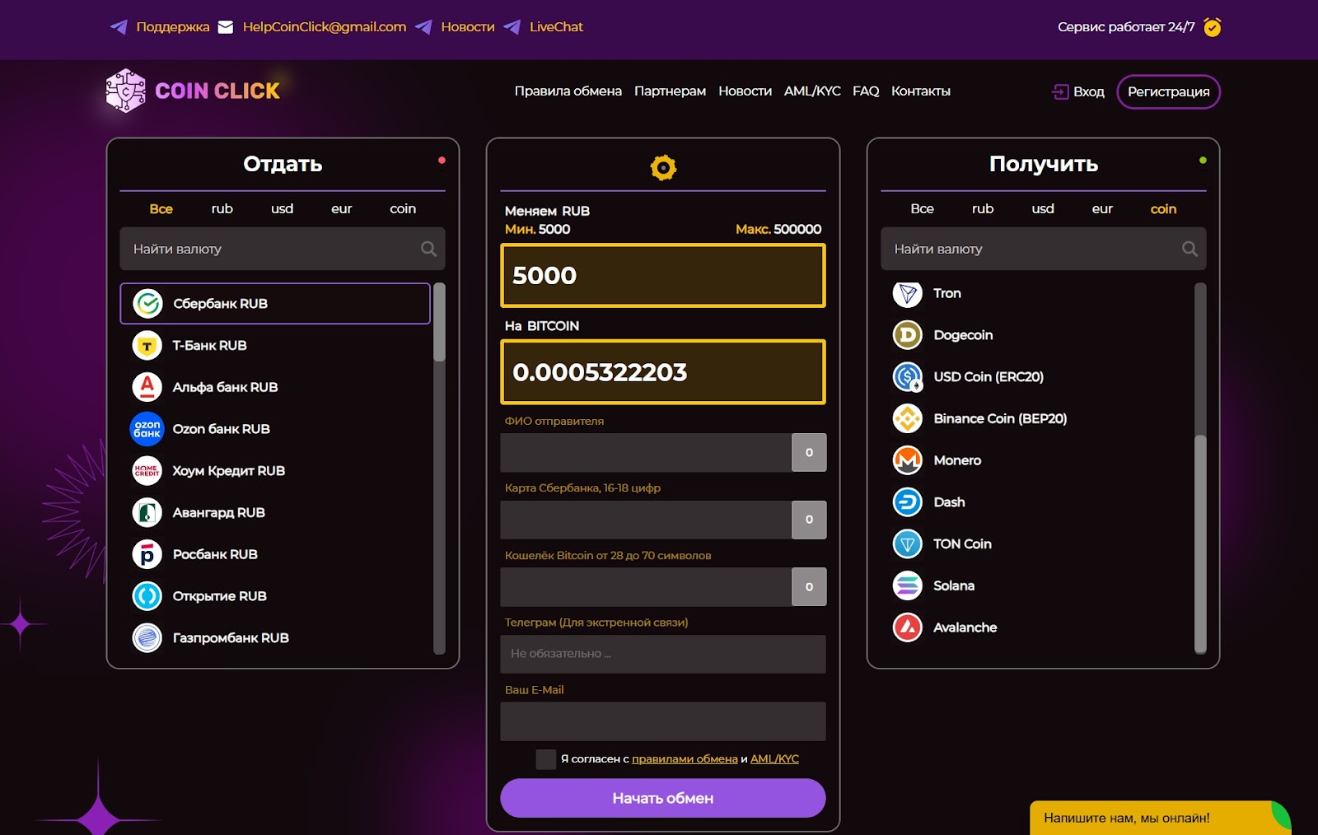The height and width of the screenshot is (835, 1318).
Task: Click the Альфа банк red logo icon
Action: 147,387
